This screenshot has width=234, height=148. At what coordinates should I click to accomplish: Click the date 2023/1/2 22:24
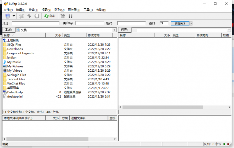click(x=98, y=57)
